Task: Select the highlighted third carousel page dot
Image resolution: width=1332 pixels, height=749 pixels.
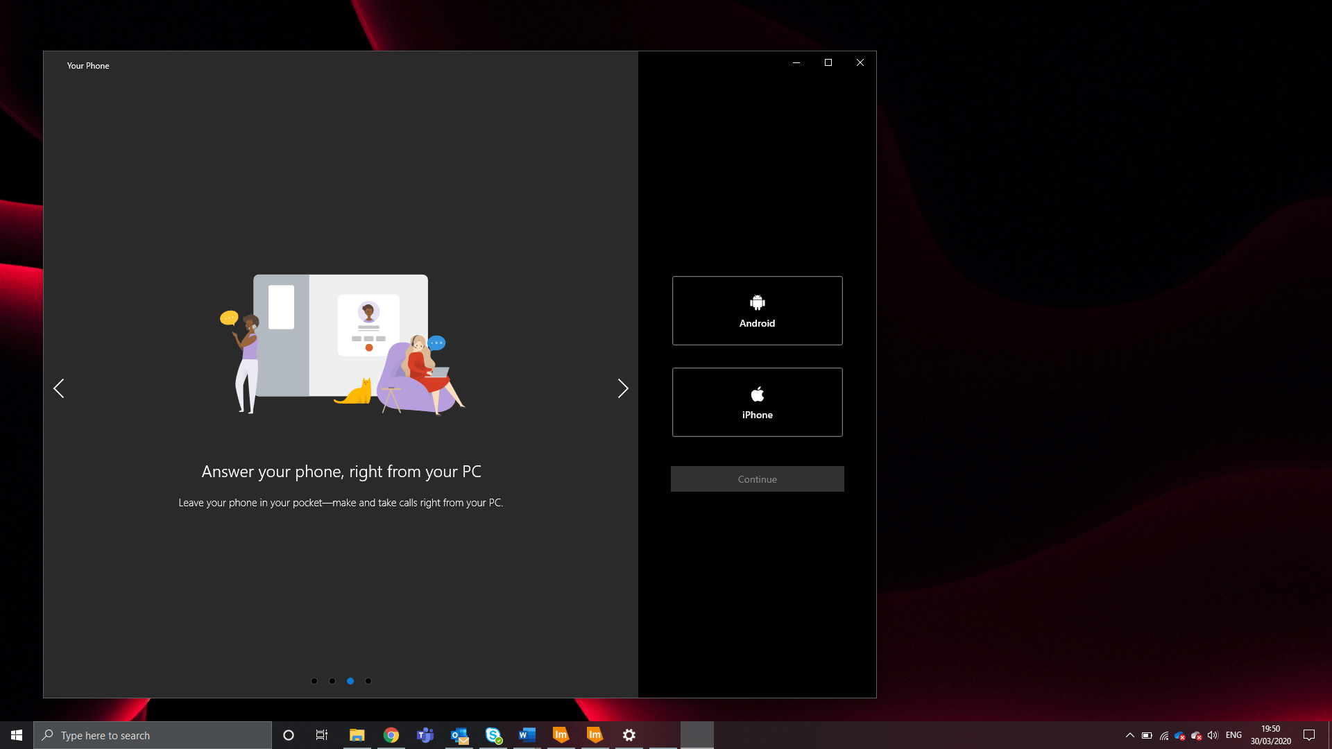Action: (x=350, y=681)
